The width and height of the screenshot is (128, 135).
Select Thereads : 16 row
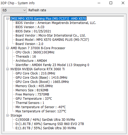tap(26, 57)
